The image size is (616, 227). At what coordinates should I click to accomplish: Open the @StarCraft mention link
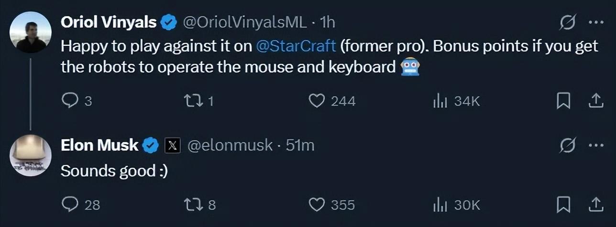click(296, 47)
